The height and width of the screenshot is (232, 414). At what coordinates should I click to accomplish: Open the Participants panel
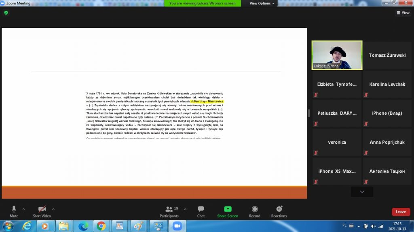pyautogui.click(x=169, y=211)
